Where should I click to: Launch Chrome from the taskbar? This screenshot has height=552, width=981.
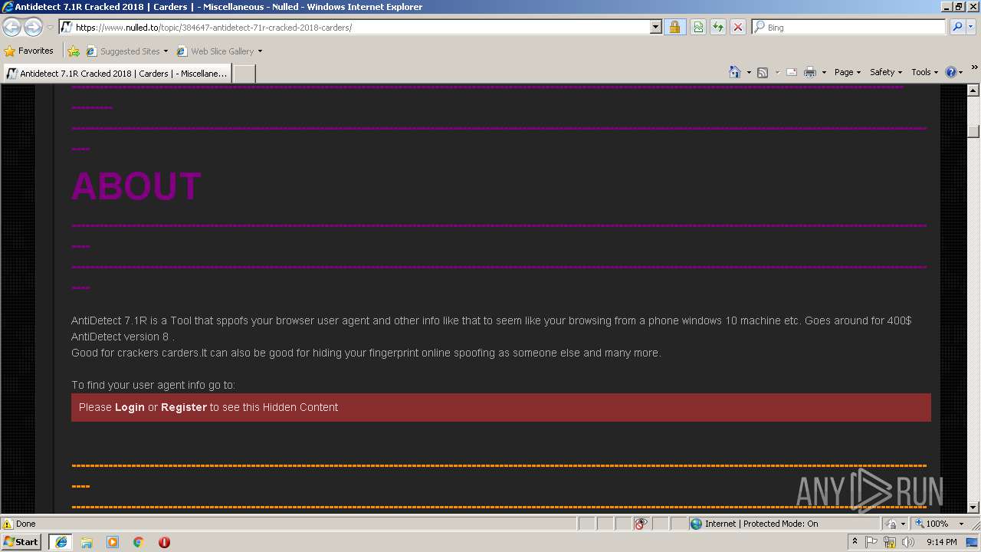(139, 542)
